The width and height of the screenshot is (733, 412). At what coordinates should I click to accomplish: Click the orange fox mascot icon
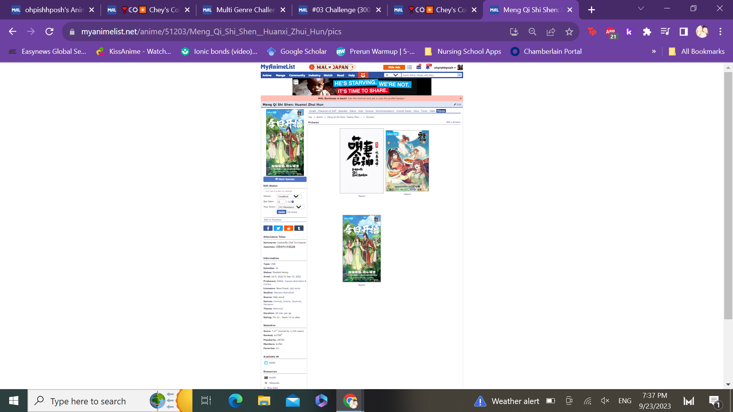point(363,75)
